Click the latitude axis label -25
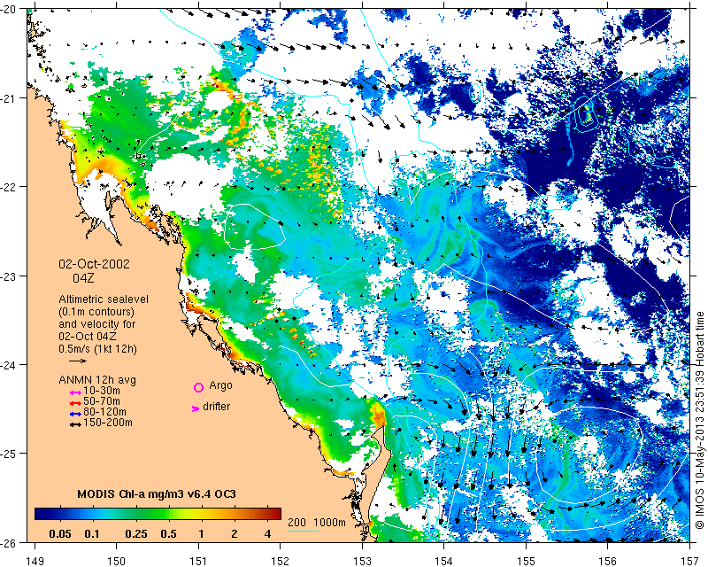This screenshot has height=567, width=708. click(x=10, y=454)
